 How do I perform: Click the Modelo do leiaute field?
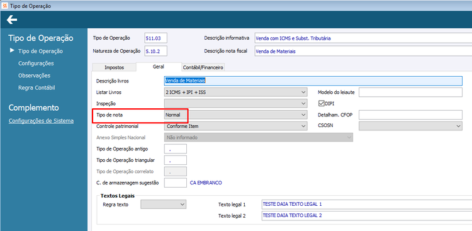coord(410,93)
